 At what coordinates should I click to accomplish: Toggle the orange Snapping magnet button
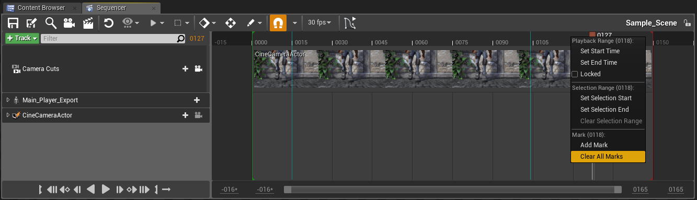[x=278, y=22]
